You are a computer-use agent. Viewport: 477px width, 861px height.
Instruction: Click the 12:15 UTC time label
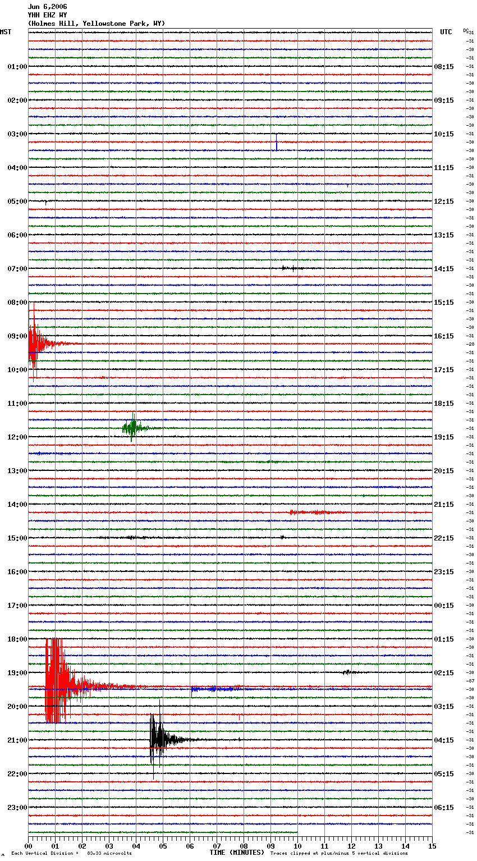click(x=444, y=201)
